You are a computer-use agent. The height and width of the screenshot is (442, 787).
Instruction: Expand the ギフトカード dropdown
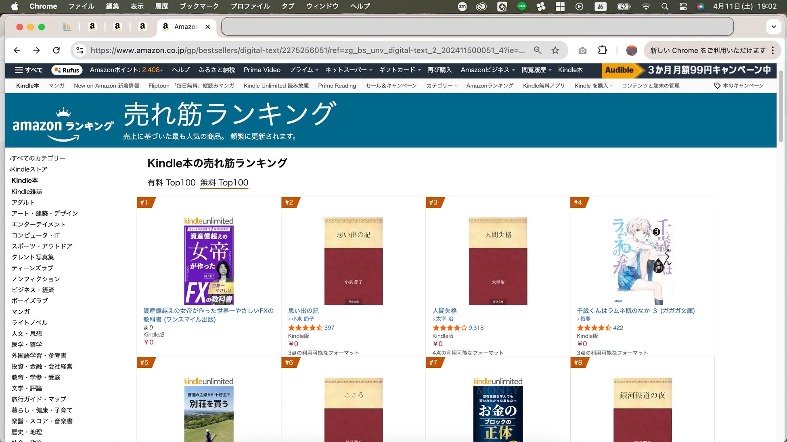point(400,70)
